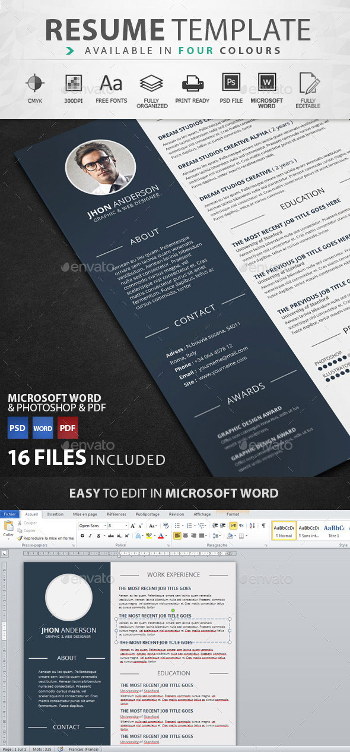Open the Fichier tab

coord(9,514)
